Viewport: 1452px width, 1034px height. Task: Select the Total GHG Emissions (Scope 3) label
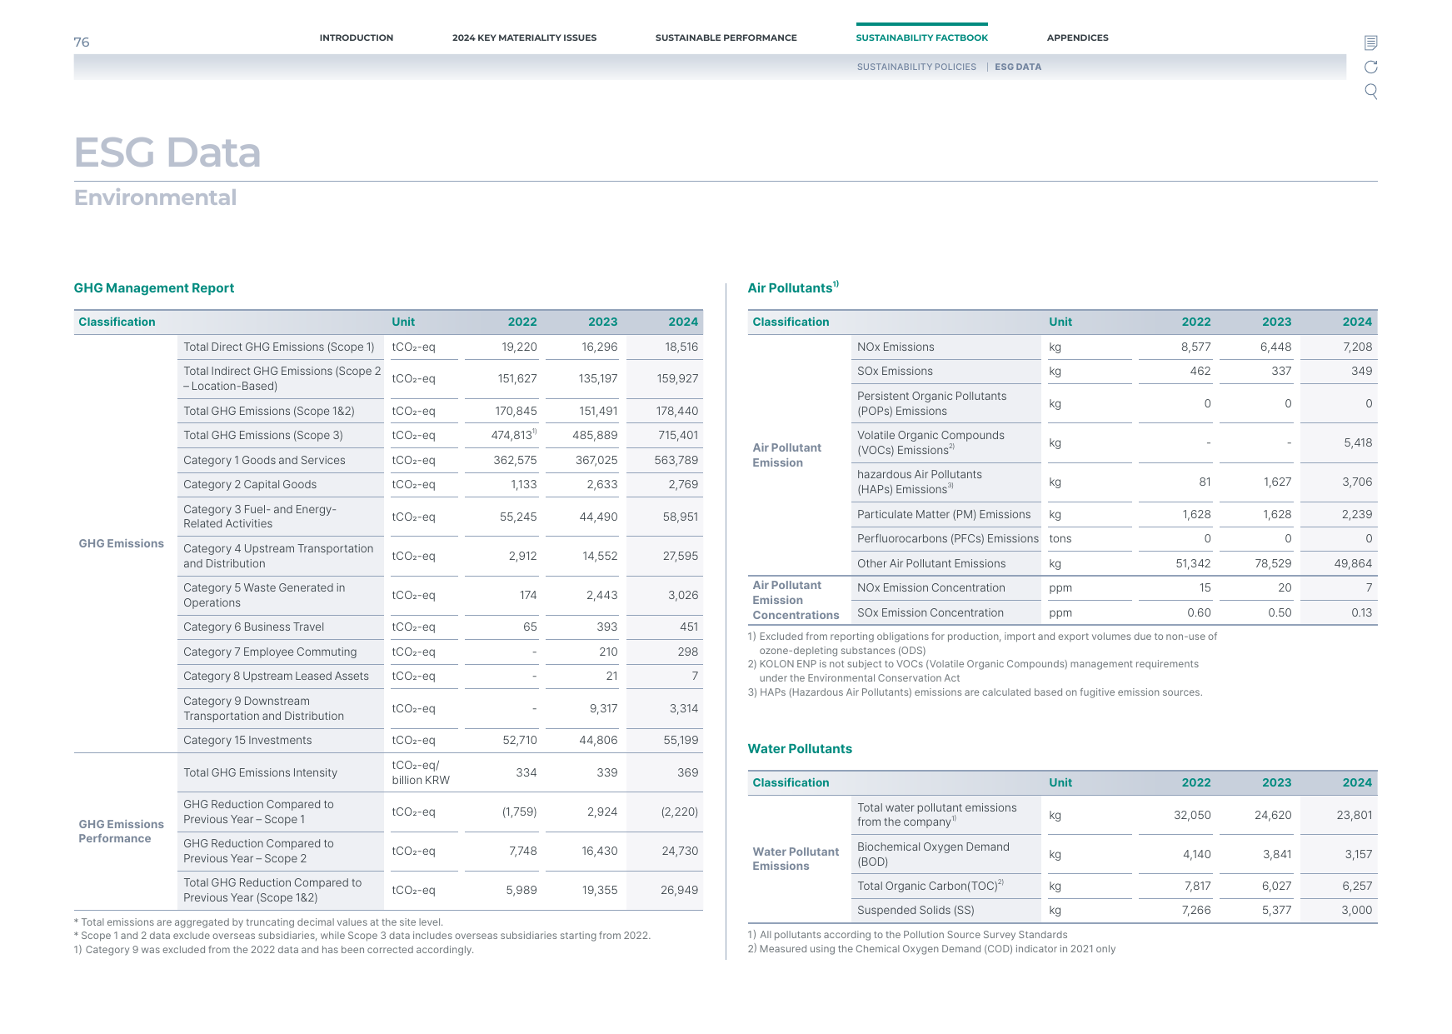(x=263, y=436)
